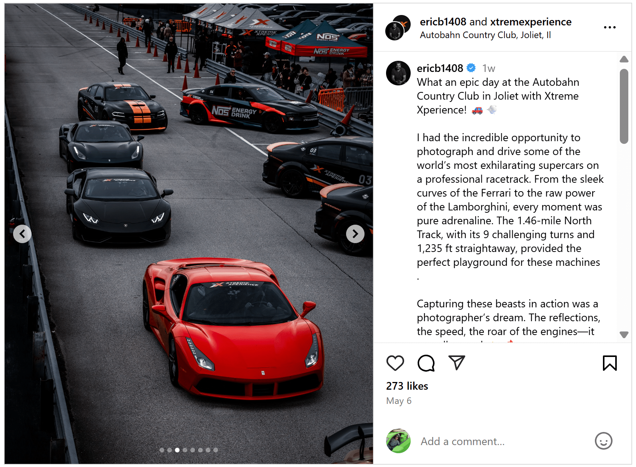Open the emoji picker smiley icon
Viewport: 636px width, 467px height.
[603, 441]
